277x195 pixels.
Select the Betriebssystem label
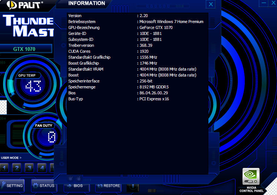tap(82, 22)
